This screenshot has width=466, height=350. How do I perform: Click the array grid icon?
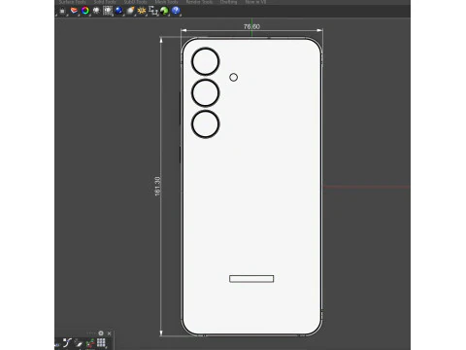click(101, 342)
